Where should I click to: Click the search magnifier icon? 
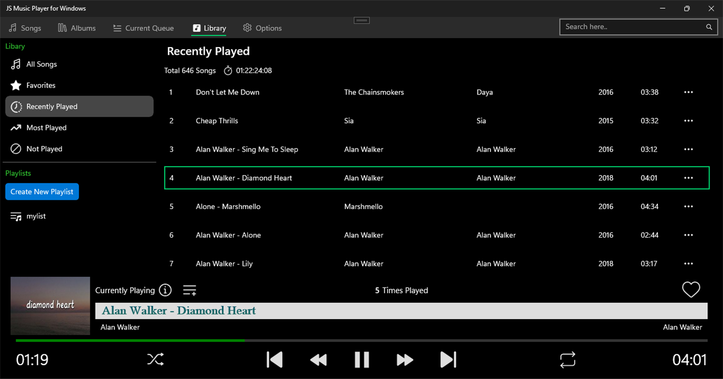(x=709, y=27)
